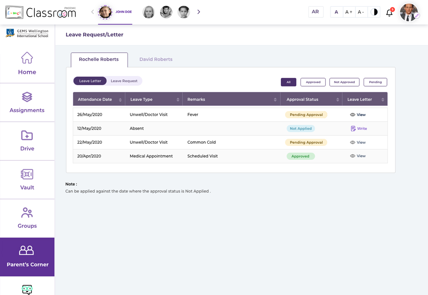Click the 26/May/2020 date cell

coord(89,114)
